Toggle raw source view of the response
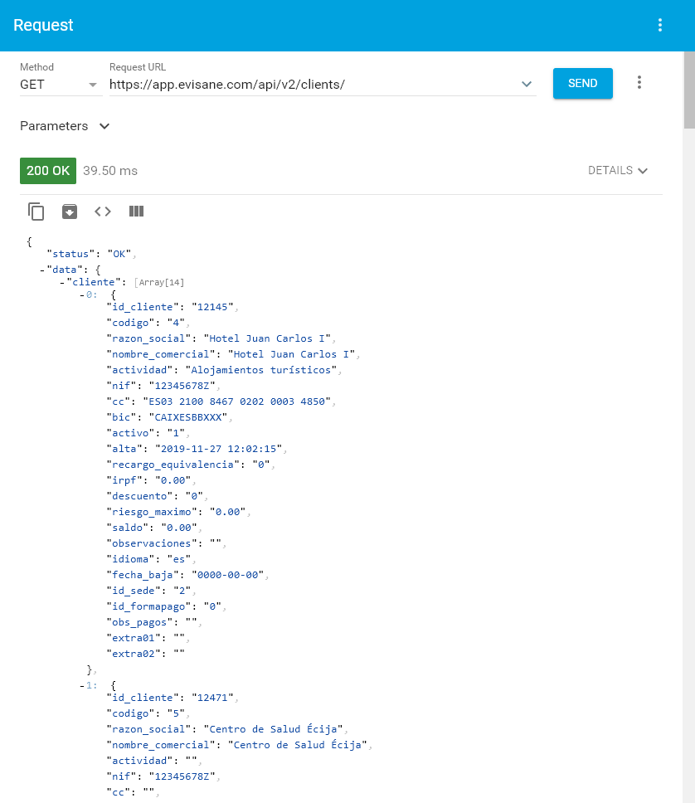695x803 pixels. 103,212
